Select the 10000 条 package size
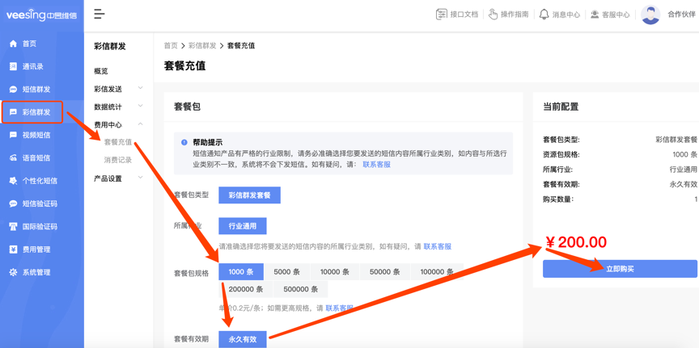699x348 pixels. [x=334, y=272]
